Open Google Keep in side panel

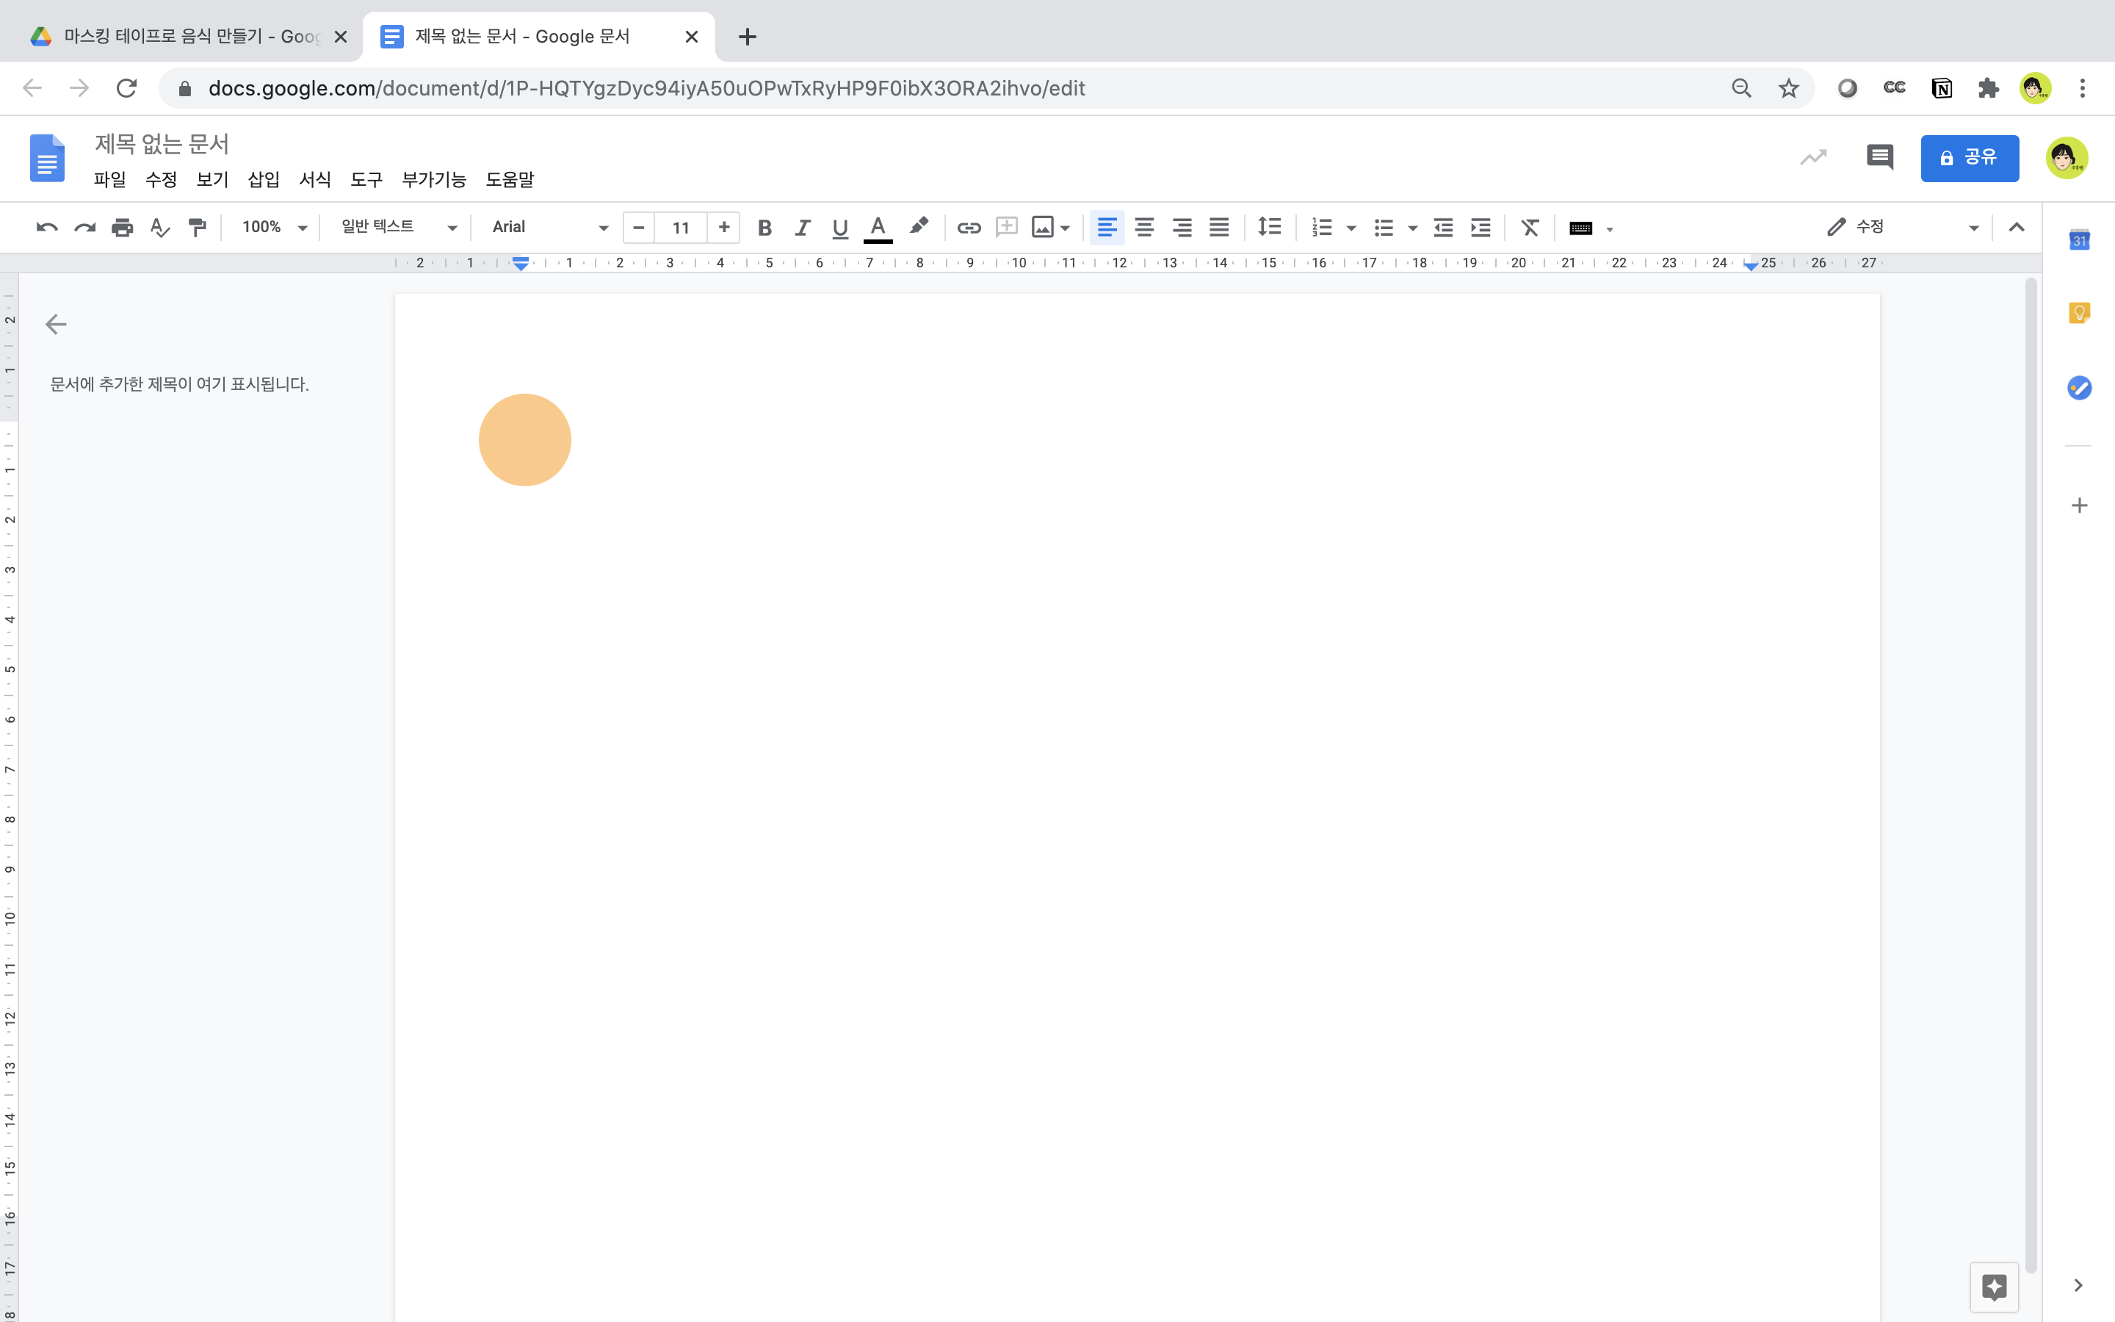2079,312
